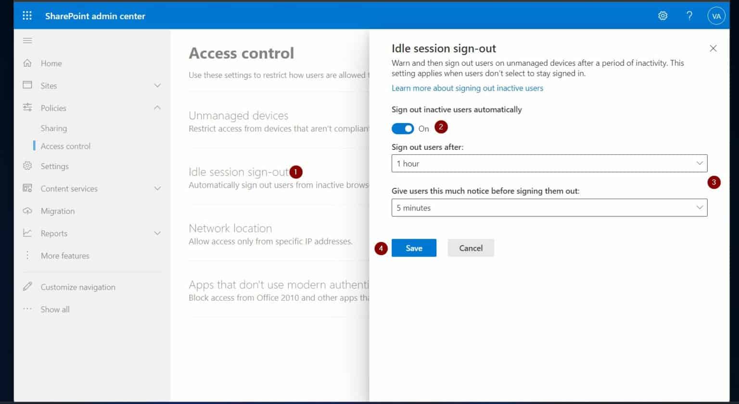Screen dimensions: 739x404
Task: Expand the Sites navigation section
Action: (x=157, y=85)
